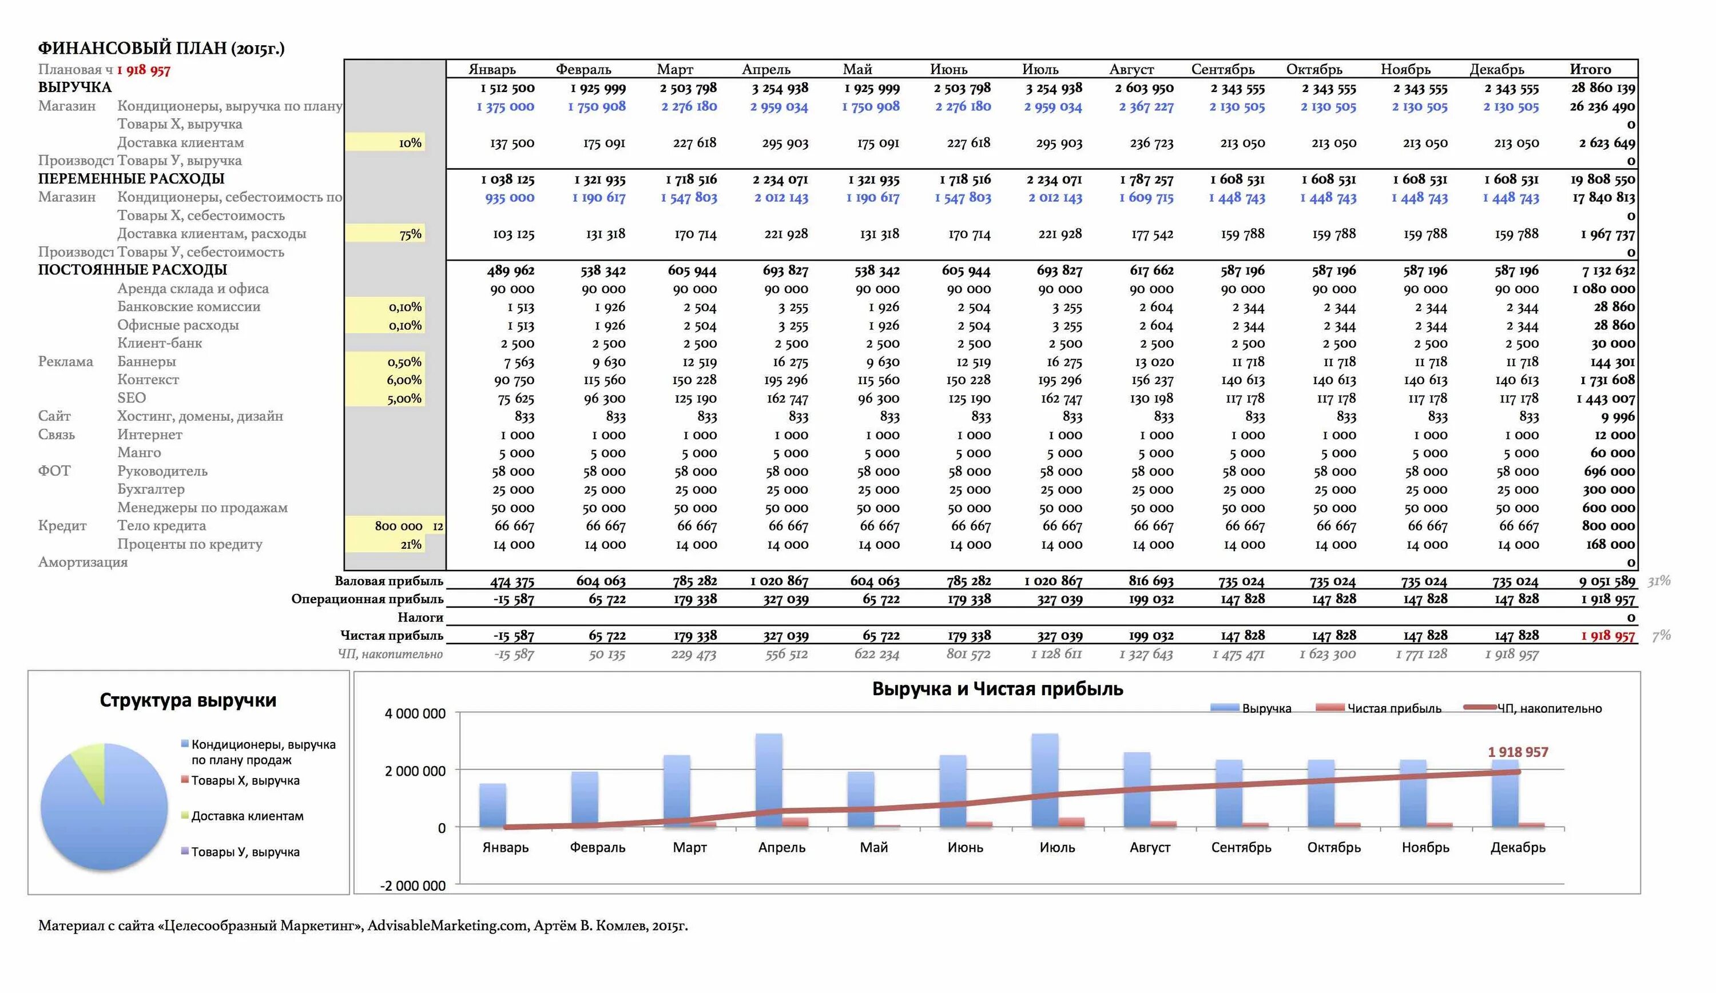
Task: Select the 0,50% Баннеры rate cell
Action: pos(385,361)
